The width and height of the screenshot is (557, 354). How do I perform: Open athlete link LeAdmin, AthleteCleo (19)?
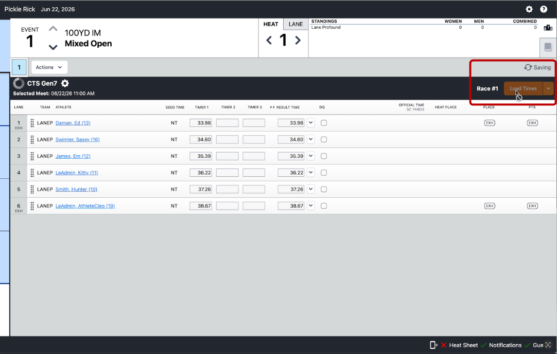pyautogui.click(x=85, y=206)
